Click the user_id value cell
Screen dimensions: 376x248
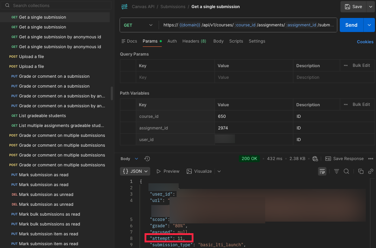(x=254, y=139)
